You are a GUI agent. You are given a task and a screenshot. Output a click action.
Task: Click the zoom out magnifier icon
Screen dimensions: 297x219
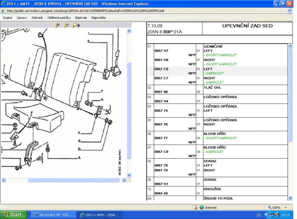coord(67,25)
